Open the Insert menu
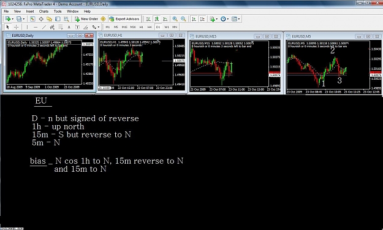The height and width of the screenshot is (230, 383). [30, 12]
